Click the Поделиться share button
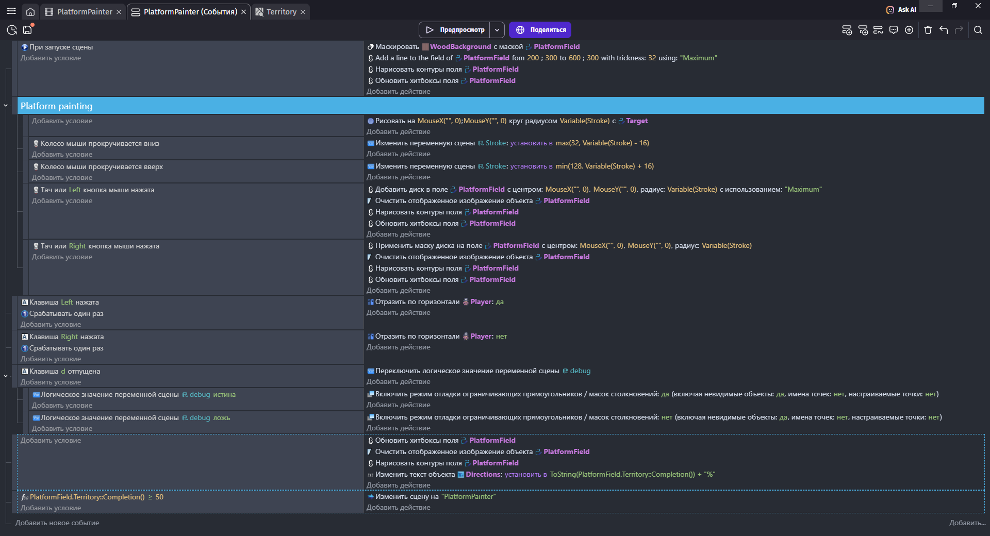The image size is (990, 536). [540, 30]
